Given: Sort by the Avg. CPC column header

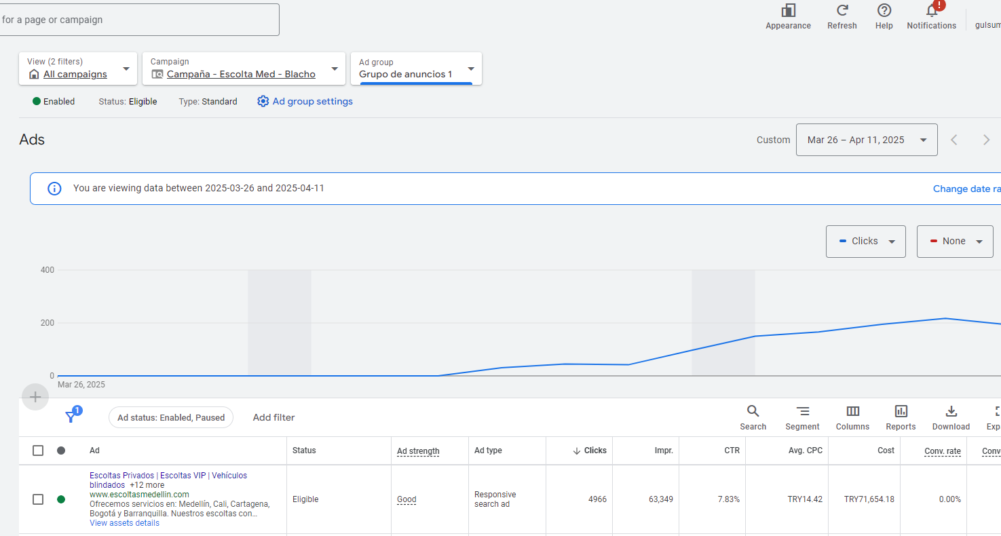Looking at the screenshot, I should [806, 451].
